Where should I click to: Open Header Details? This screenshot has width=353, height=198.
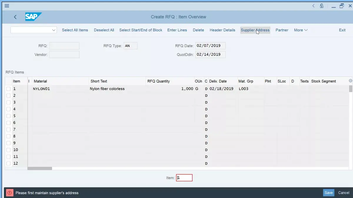point(222,30)
